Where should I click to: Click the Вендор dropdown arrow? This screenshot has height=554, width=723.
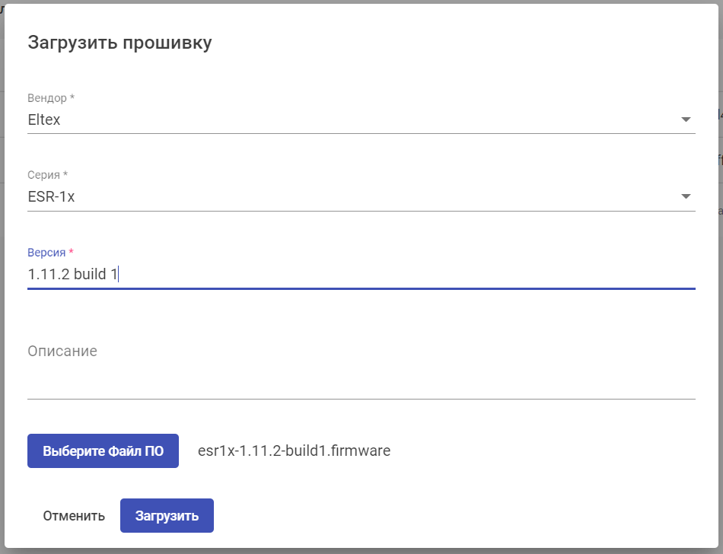coord(686,119)
